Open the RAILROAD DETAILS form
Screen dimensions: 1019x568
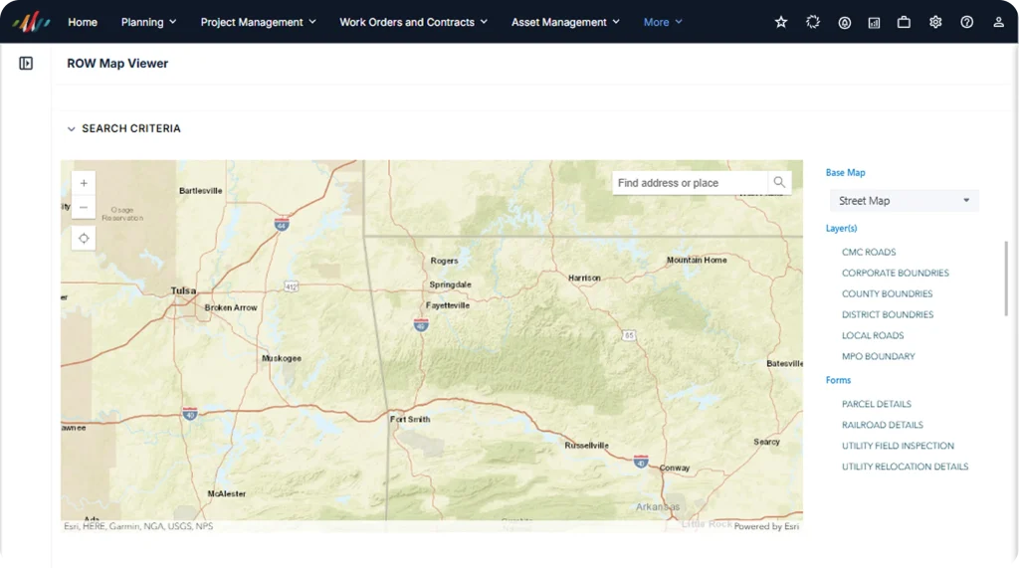click(883, 425)
